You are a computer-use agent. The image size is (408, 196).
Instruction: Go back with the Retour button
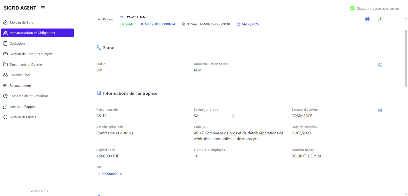[x=105, y=19]
